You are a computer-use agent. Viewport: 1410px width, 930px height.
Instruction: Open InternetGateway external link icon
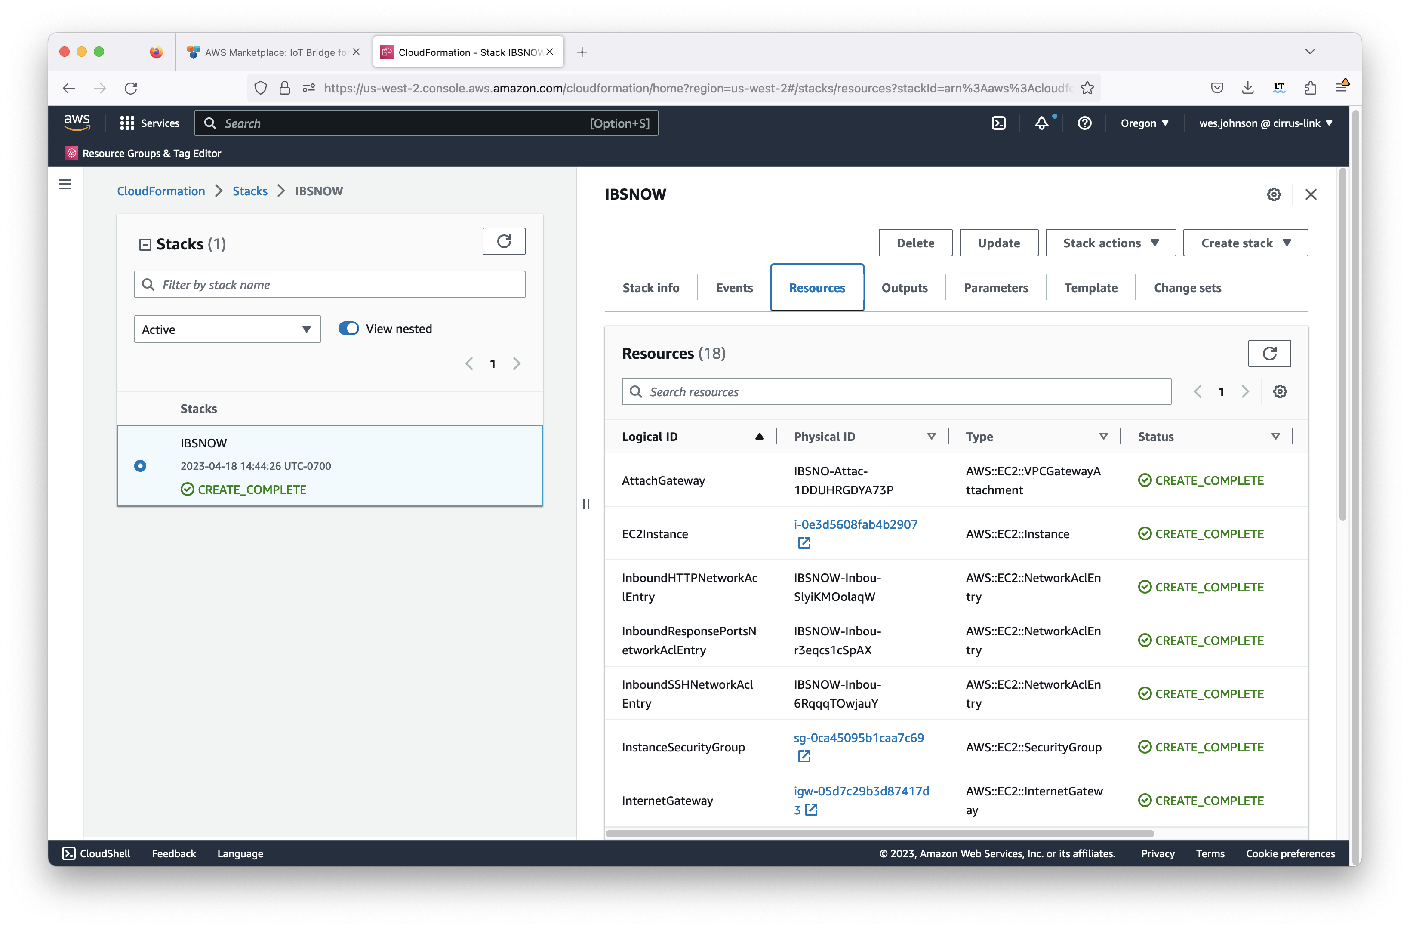click(x=810, y=810)
